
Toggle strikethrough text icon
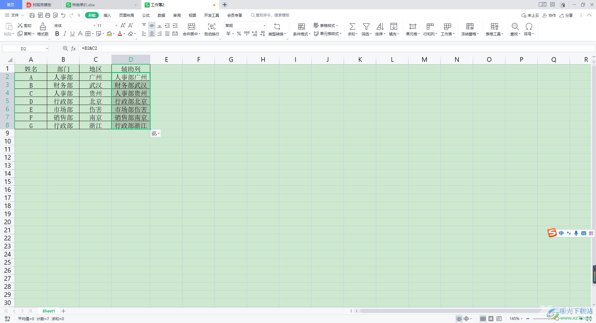(80, 34)
